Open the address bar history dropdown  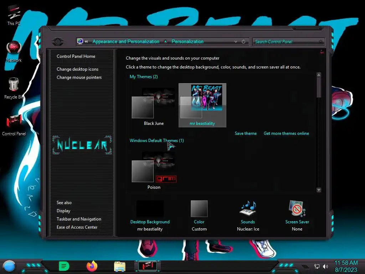[236, 42]
